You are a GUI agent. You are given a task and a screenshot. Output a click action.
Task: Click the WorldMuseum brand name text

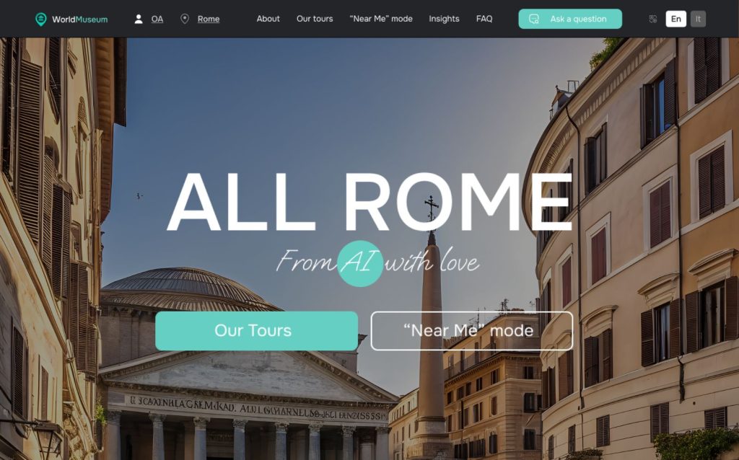coord(79,19)
